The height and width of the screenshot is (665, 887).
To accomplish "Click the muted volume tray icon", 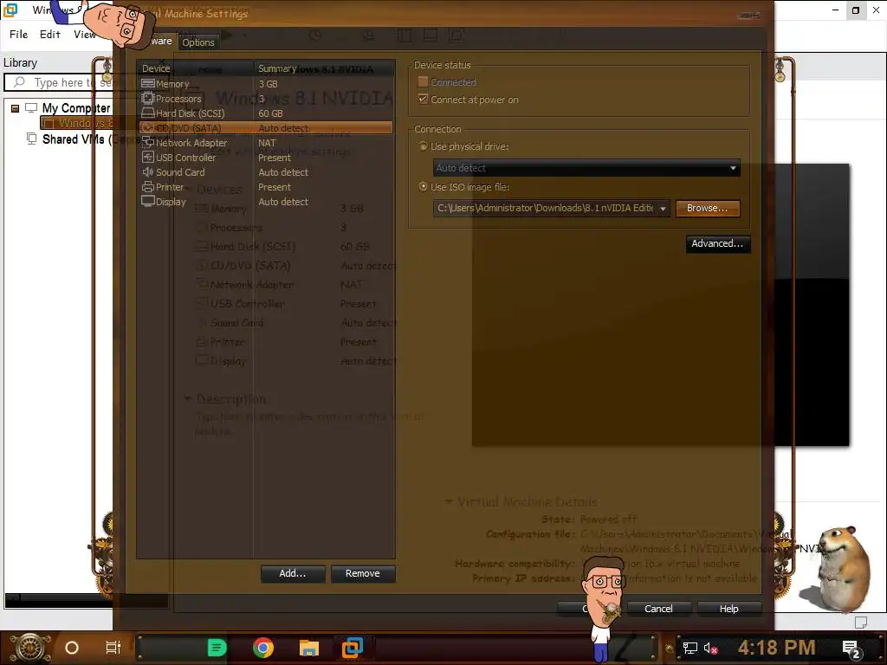I will tap(710, 648).
